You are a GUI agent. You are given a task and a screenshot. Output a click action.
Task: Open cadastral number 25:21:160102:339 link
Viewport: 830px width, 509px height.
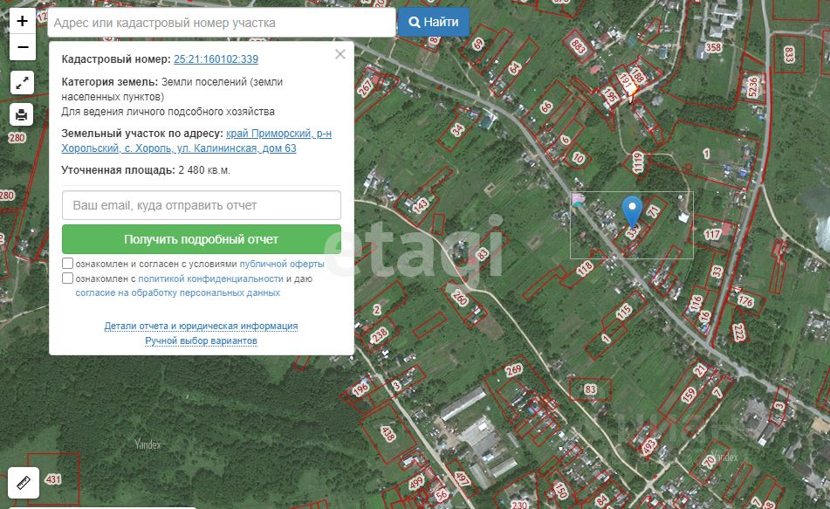[216, 58]
